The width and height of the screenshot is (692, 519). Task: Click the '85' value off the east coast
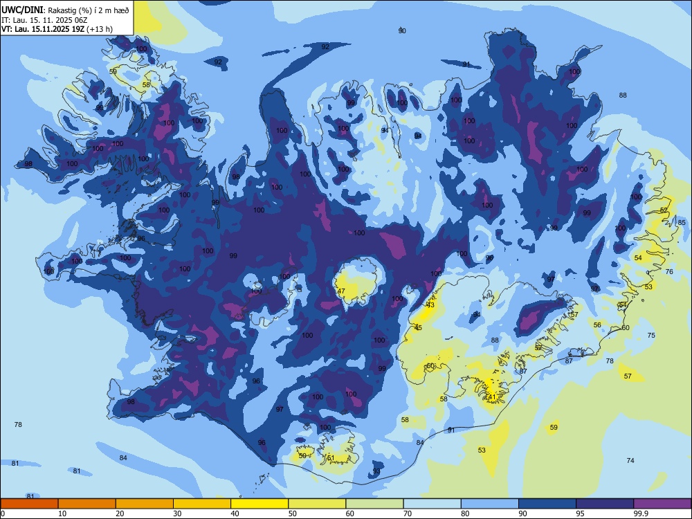(x=682, y=222)
